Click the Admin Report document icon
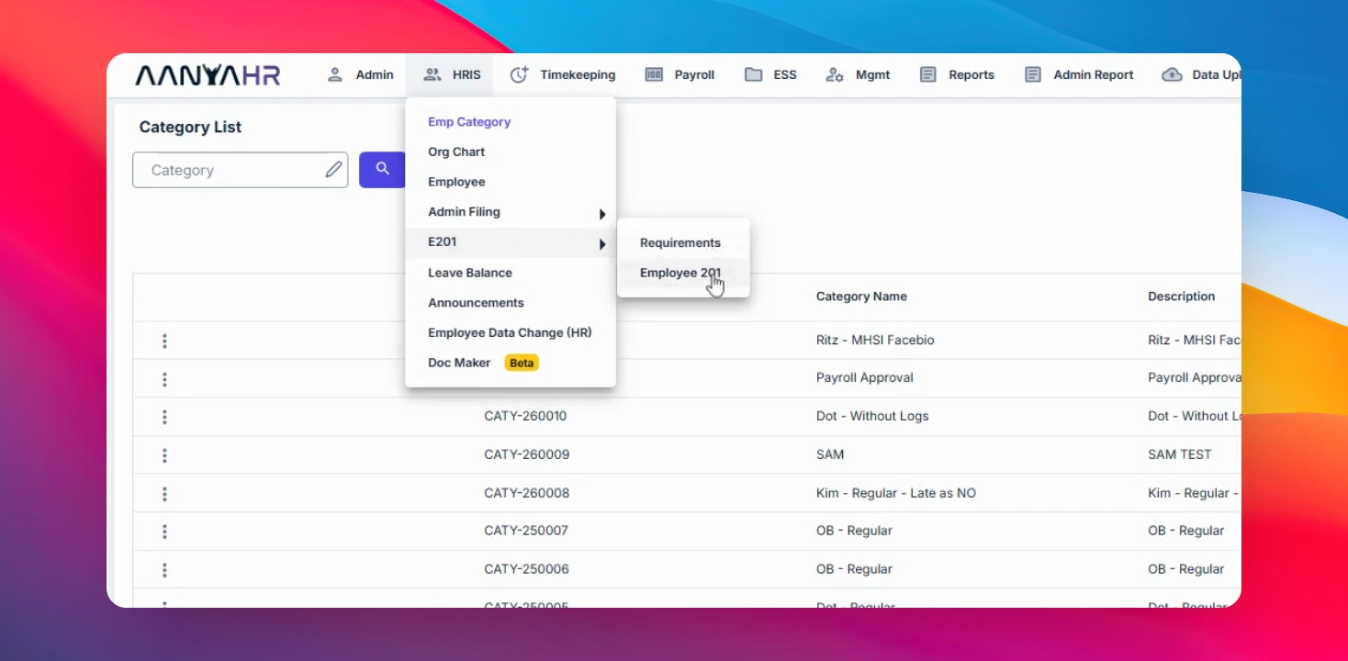This screenshot has height=661, width=1348. click(x=1033, y=75)
